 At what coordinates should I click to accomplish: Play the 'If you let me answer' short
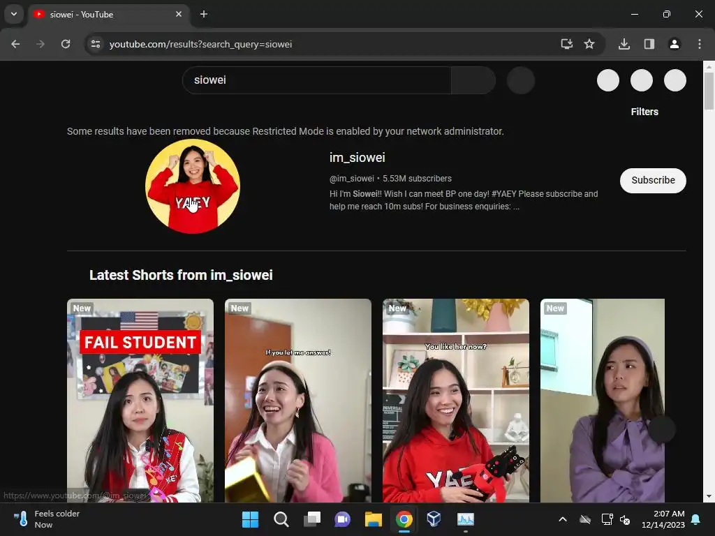pyautogui.click(x=297, y=401)
